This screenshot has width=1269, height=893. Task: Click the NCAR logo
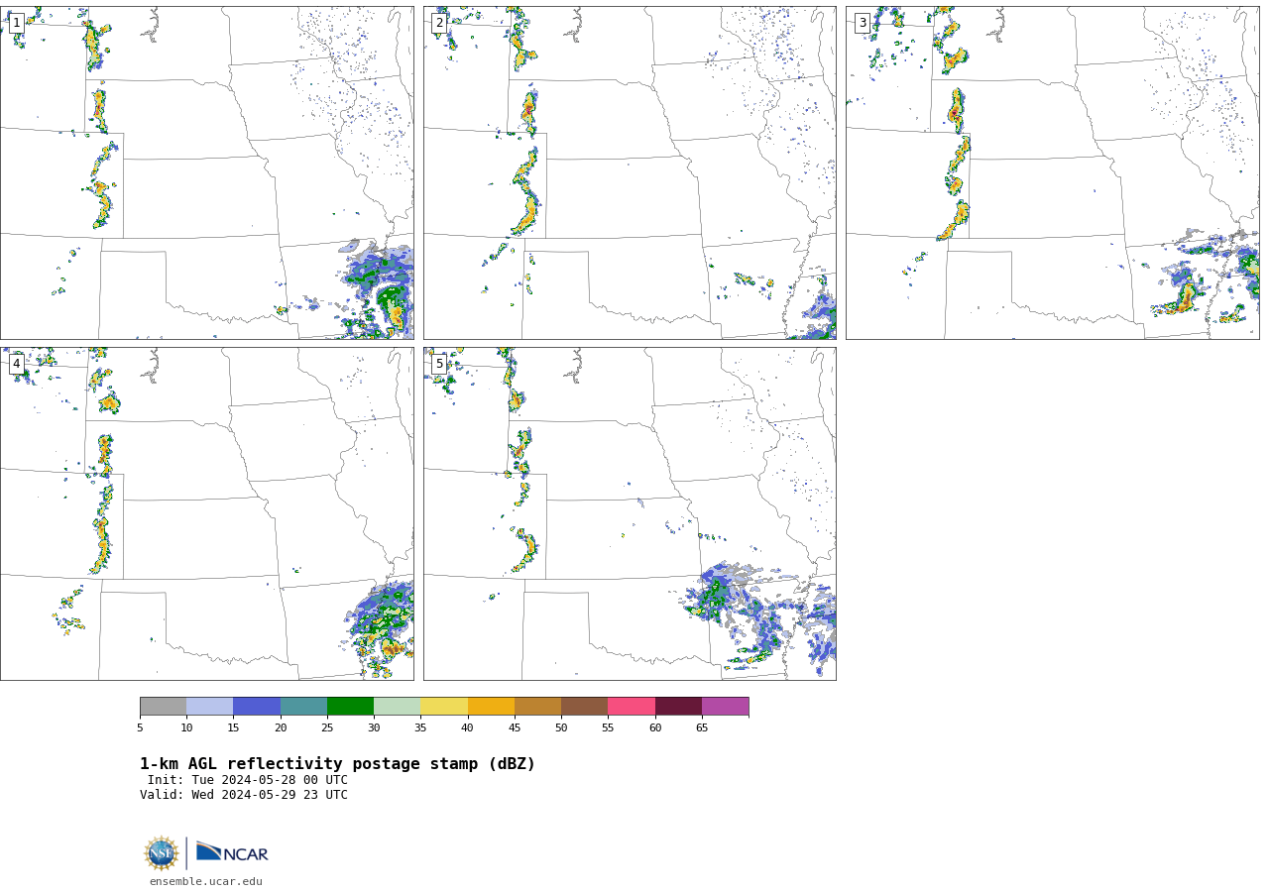point(232,852)
